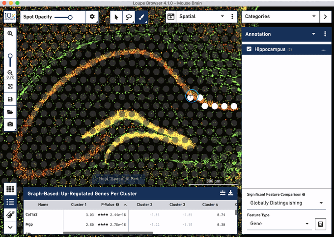Screen dimensions: 334x237
Task: Click the 10x Genomics logo
Action: click(x=10, y=17)
